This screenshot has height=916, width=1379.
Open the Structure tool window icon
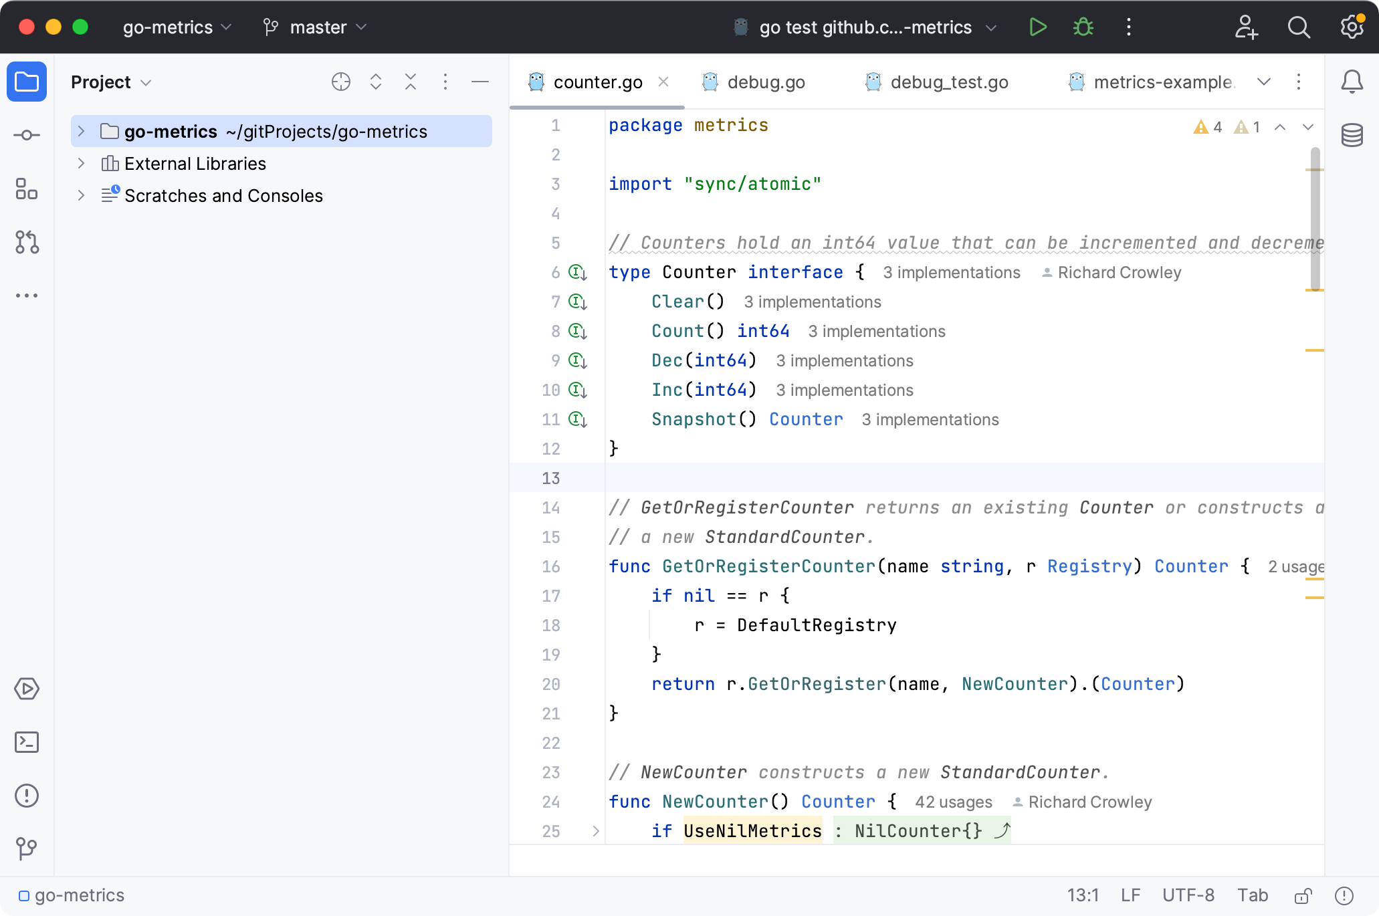[27, 189]
